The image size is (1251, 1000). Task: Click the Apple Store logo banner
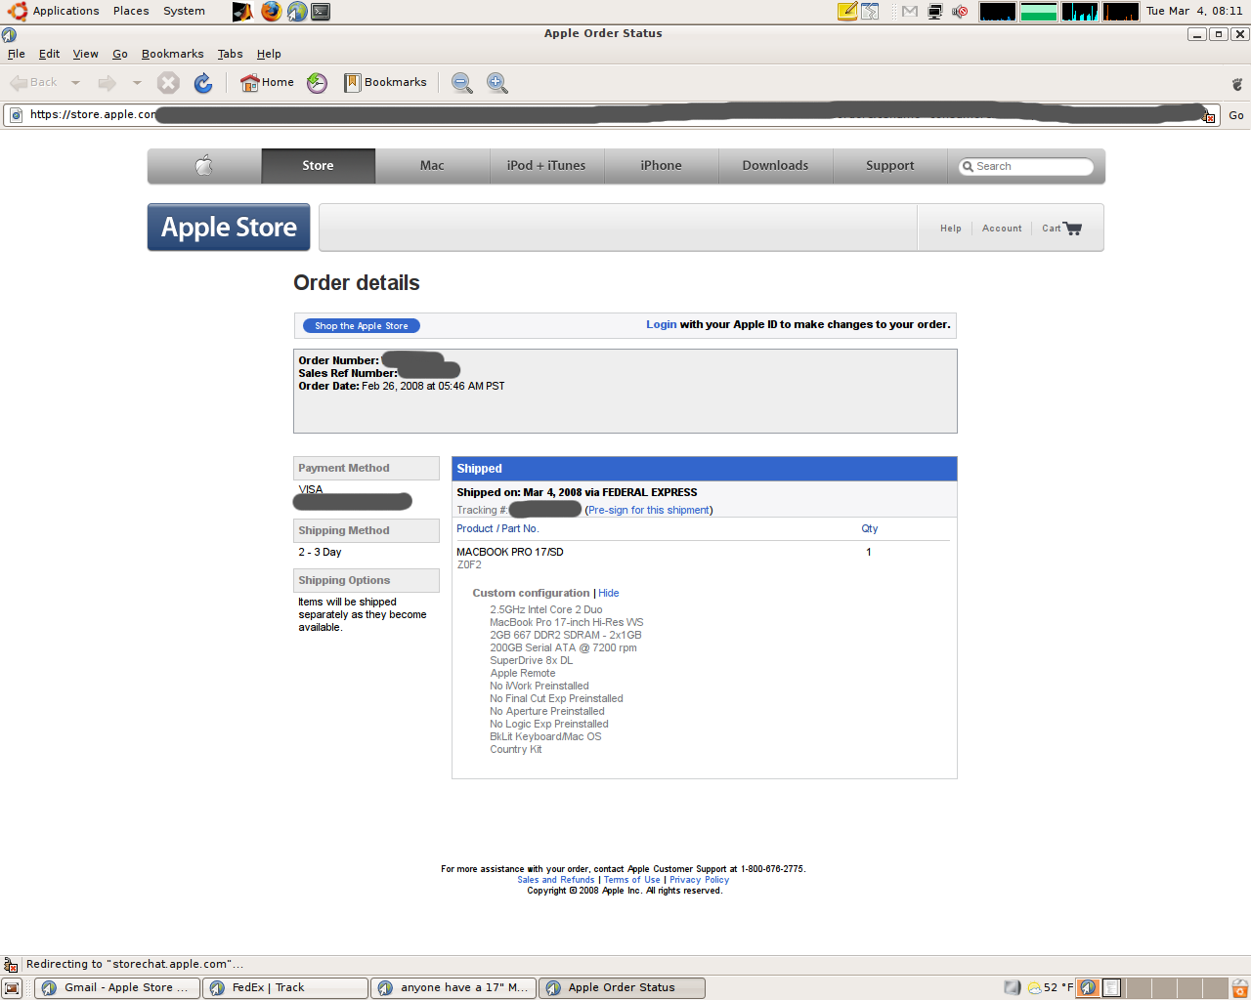[229, 228]
